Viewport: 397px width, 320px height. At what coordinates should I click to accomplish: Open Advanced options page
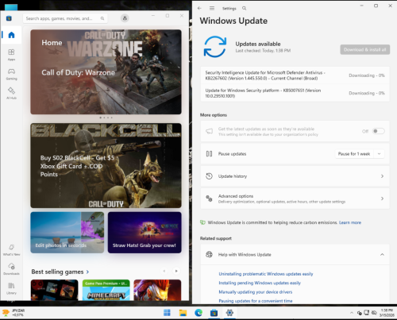tap(295, 199)
